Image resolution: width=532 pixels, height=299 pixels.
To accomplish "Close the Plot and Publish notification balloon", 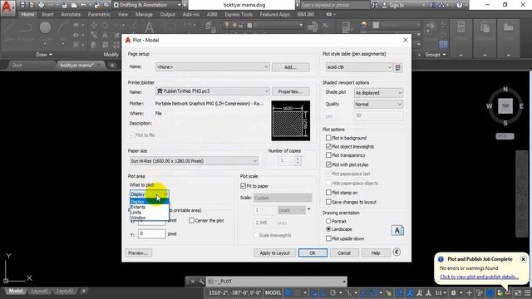I will point(523,259).
